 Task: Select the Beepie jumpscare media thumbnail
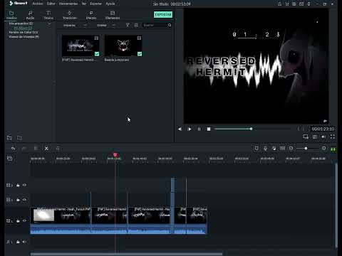[x=123, y=46]
